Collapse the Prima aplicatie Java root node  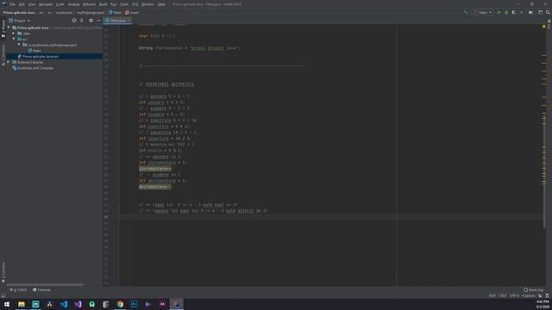point(9,28)
